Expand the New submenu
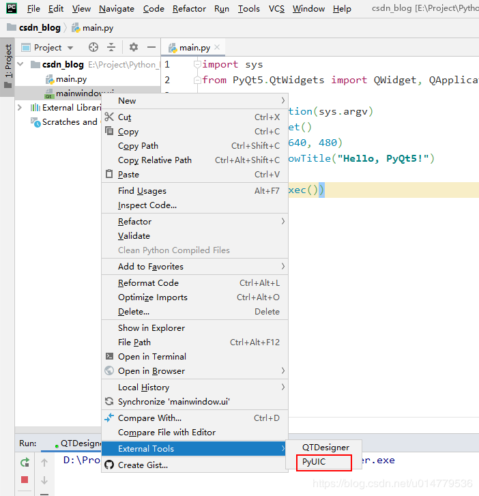This screenshot has height=496, width=479. point(194,100)
